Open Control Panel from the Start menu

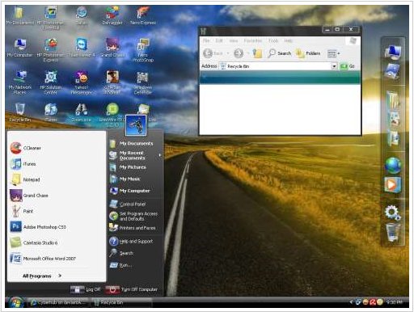pyautogui.click(x=128, y=204)
